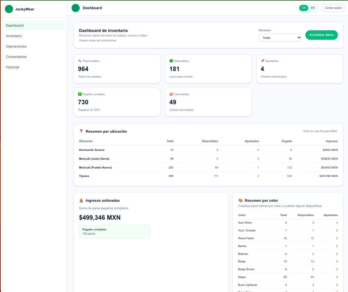
Task: Click the pushpin icon on the Apartados card
Action: [x=262, y=61]
